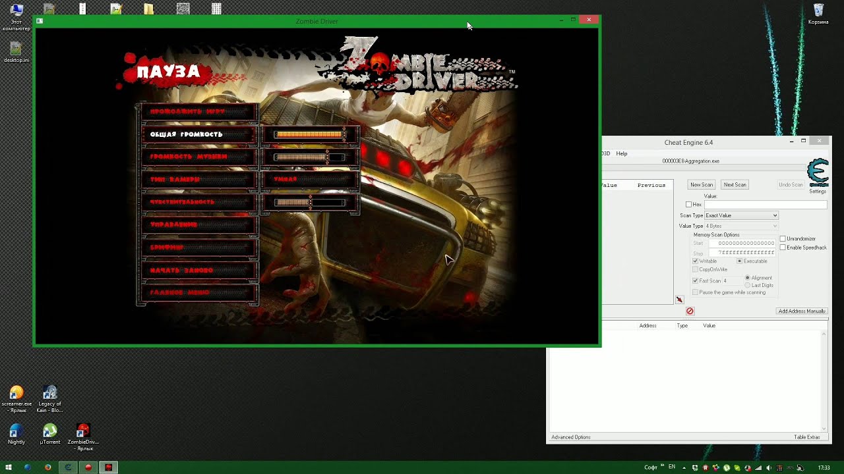This screenshot has width=844, height=474.
Task: Adjust the general volume slider in game
Action: pyautogui.click(x=310, y=134)
